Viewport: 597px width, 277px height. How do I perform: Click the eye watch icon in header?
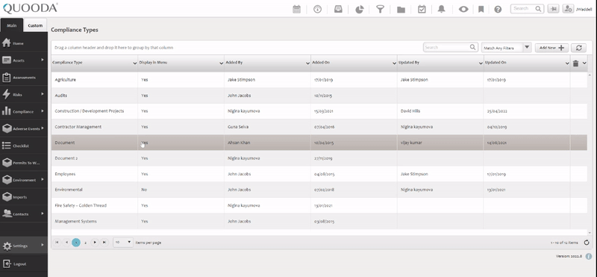tap(463, 9)
